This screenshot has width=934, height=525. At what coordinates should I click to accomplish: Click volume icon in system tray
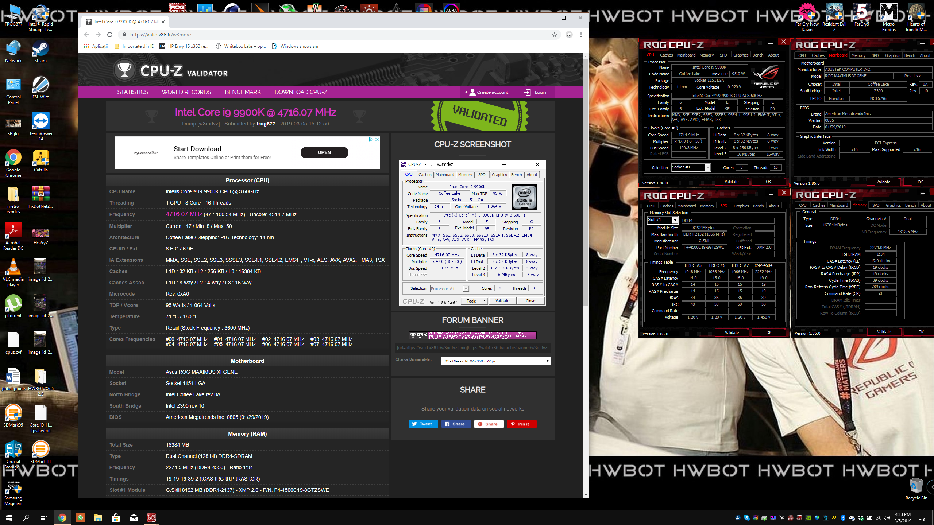887,518
